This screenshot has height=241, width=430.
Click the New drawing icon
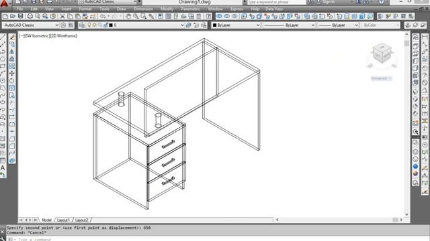[5, 16]
